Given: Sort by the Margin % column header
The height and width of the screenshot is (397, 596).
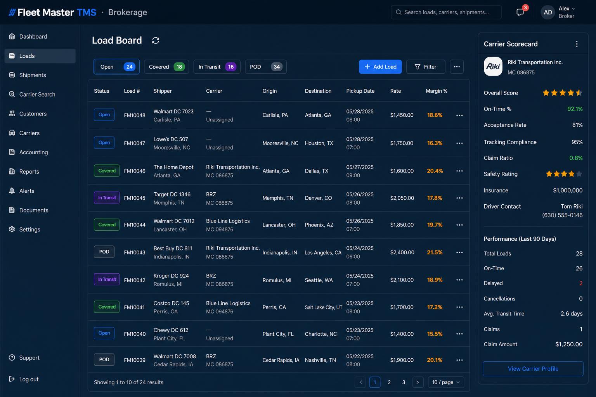Looking at the screenshot, I should [x=437, y=91].
